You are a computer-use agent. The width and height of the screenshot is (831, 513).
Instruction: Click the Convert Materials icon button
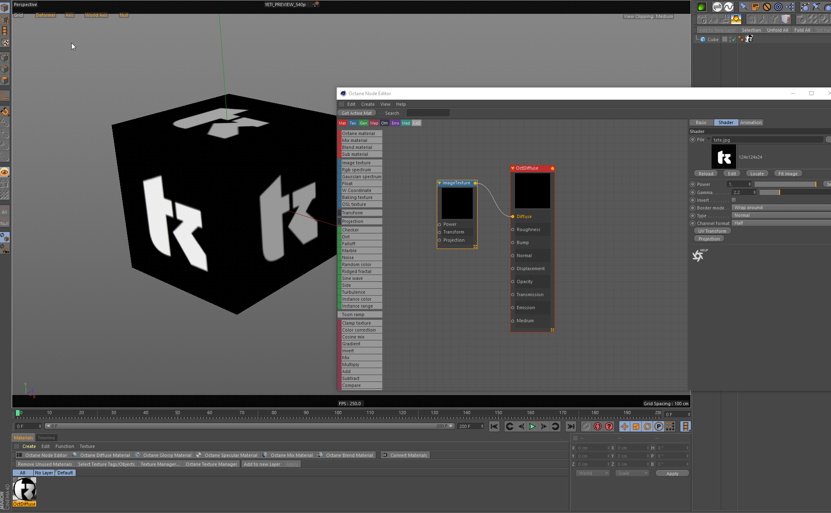tap(384, 455)
